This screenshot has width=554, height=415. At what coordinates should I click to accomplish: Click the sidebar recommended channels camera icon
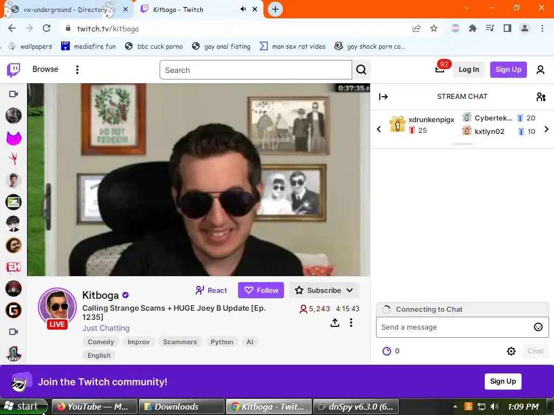(14, 332)
